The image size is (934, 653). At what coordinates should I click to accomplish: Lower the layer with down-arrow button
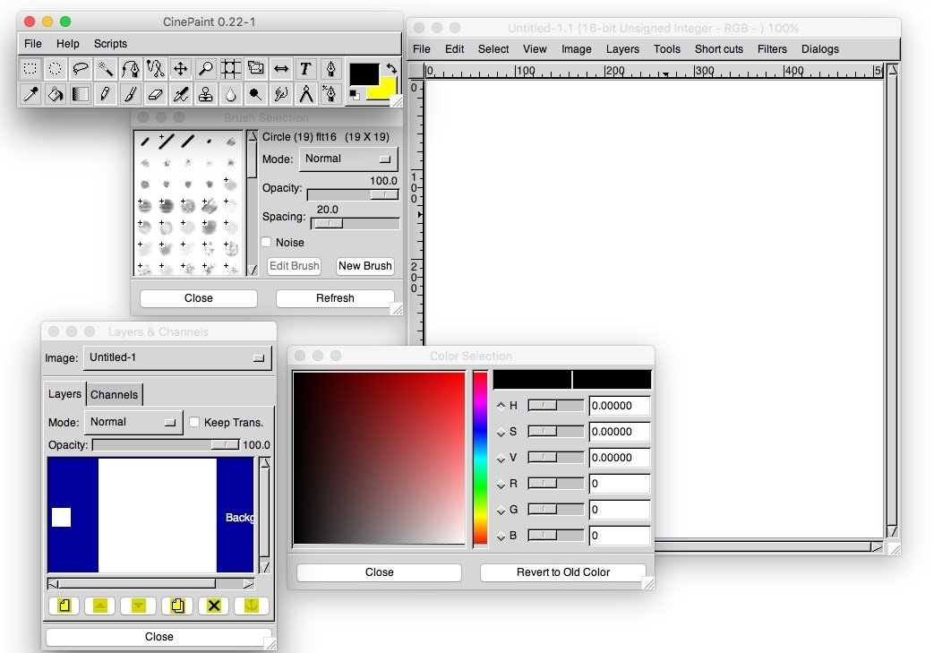point(138,606)
